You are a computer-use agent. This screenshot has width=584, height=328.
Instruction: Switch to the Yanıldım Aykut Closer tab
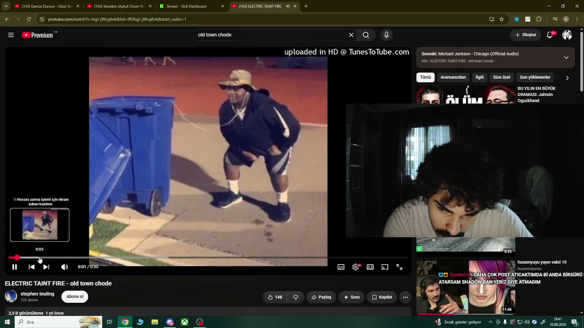[119, 6]
